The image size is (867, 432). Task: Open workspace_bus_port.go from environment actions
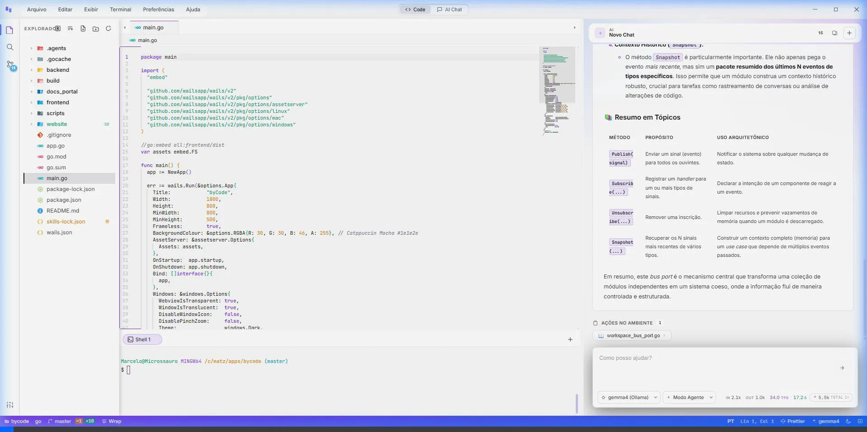pos(632,335)
